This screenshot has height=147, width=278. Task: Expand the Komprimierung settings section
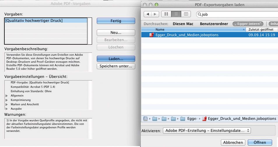7,100
